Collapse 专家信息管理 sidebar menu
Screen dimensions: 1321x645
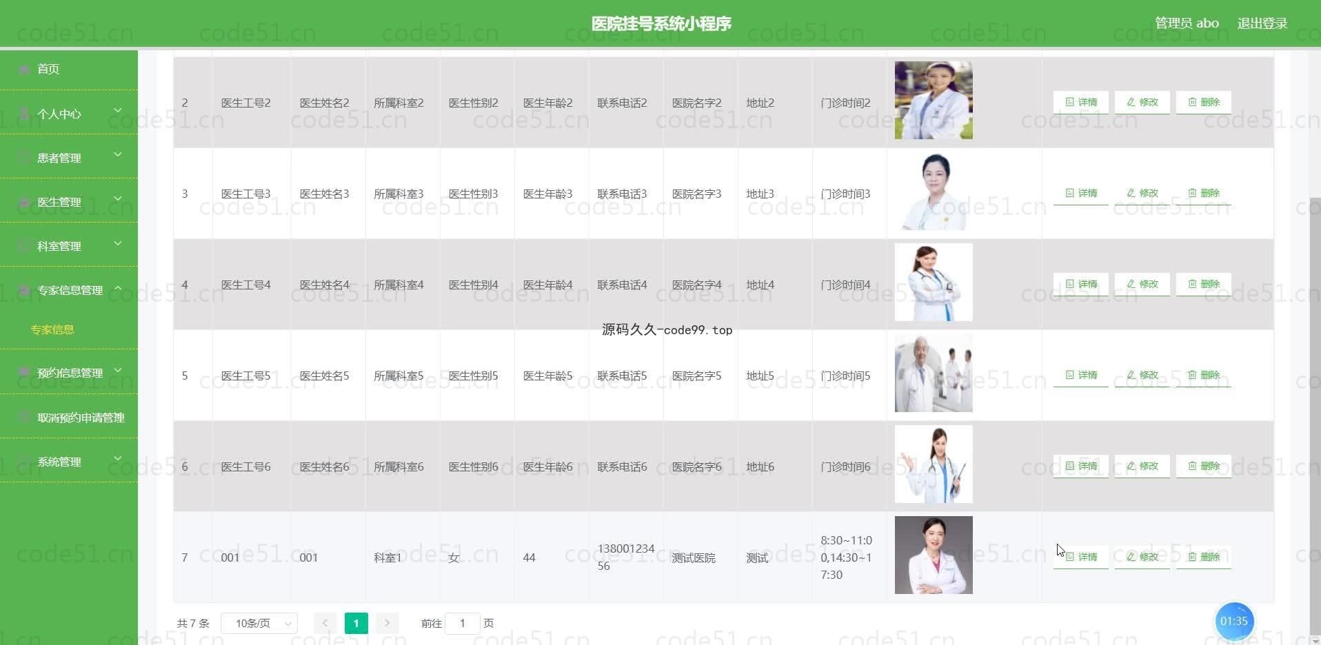pyautogui.click(x=69, y=290)
